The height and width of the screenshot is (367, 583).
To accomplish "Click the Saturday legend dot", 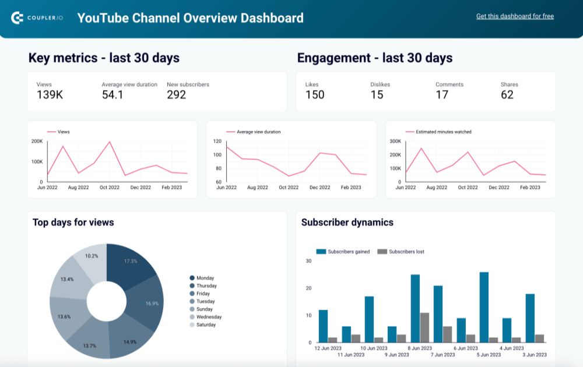I will (192, 324).
